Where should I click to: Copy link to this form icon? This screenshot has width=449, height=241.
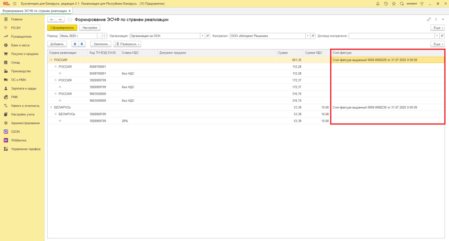[x=429, y=20]
